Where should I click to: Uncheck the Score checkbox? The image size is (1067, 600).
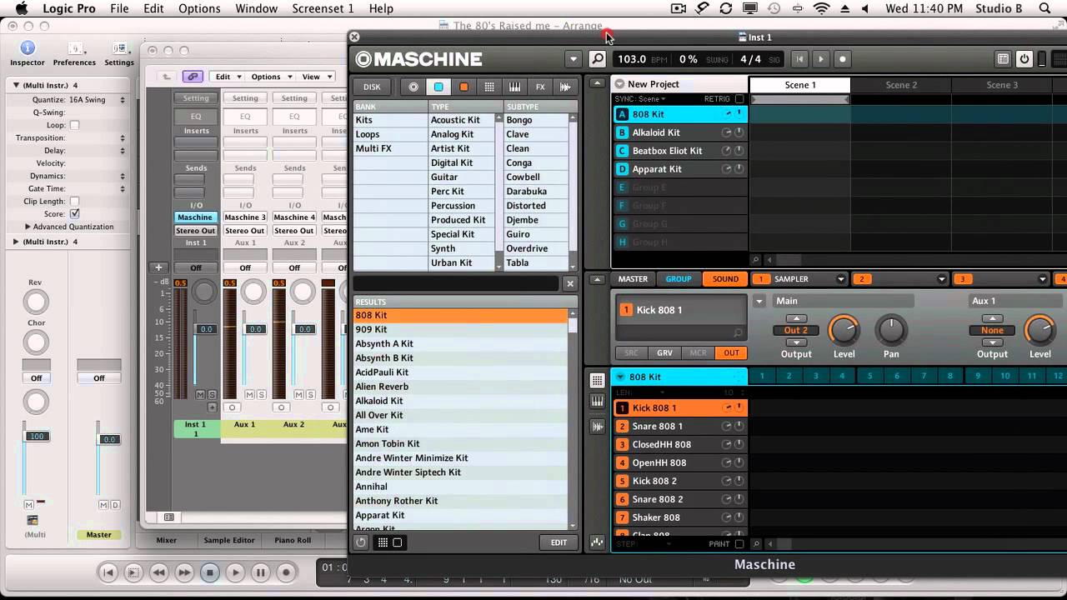[x=74, y=214]
